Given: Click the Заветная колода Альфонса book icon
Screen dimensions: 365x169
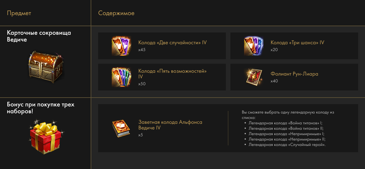Looking at the screenshot, I should pyautogui.click(x=121, y=128).
